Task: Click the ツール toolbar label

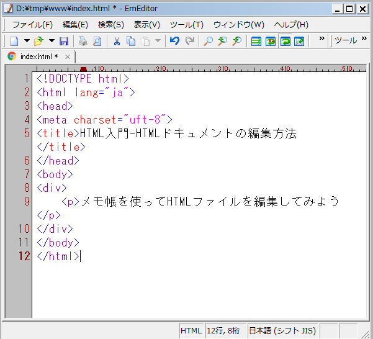Action: (x=346, y=41)
